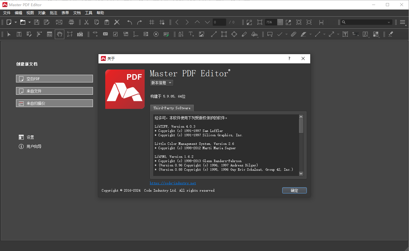
Task: Select the pencil drawing tool
Action: click(244, 34)
